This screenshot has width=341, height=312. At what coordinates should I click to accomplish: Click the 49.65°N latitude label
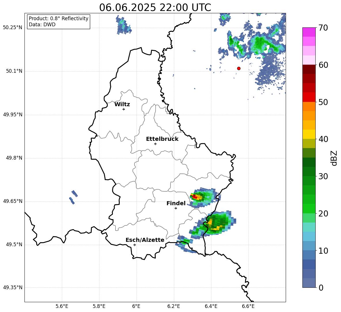click(12, 201)
